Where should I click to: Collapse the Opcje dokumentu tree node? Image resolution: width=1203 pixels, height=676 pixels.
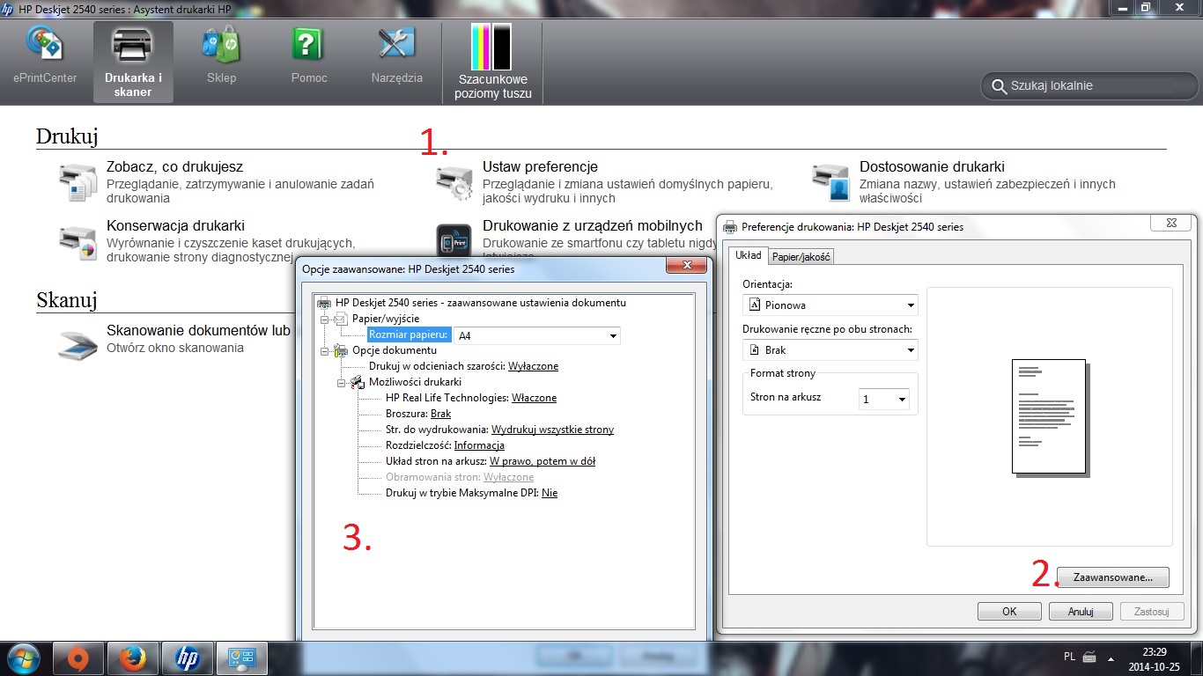[x=324, y=350]
